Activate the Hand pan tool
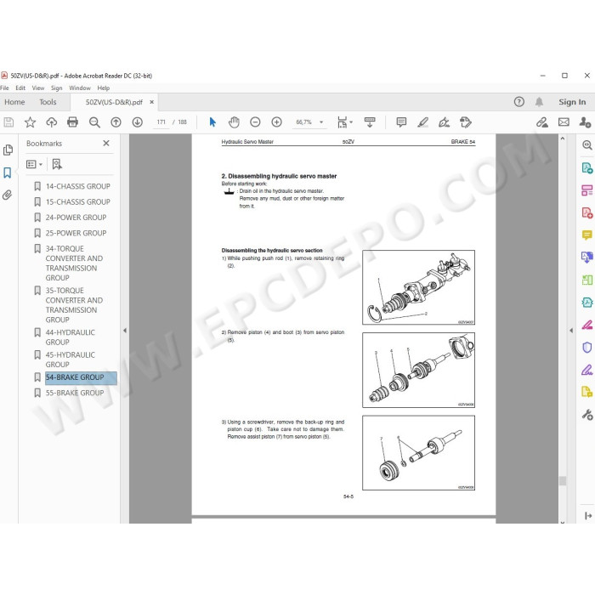 tap(234, 122)
